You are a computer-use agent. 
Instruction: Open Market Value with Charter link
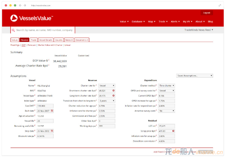click(x=50, y=45)
